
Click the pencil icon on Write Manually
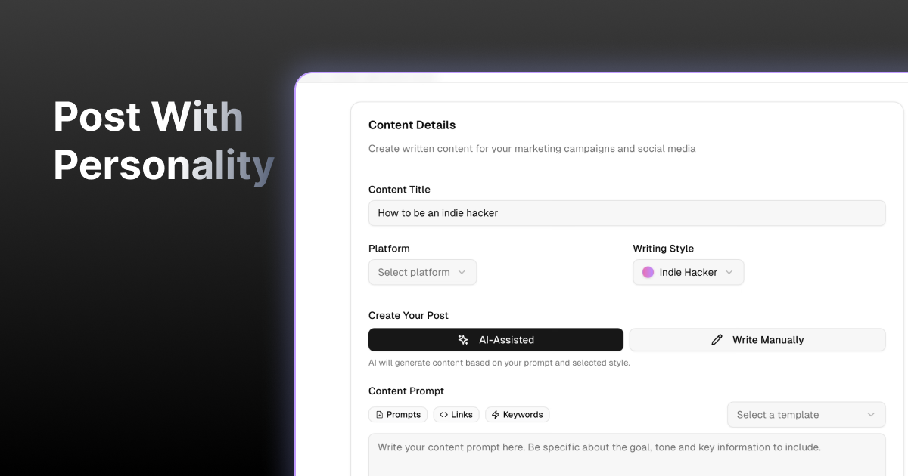tap(717, 340)
